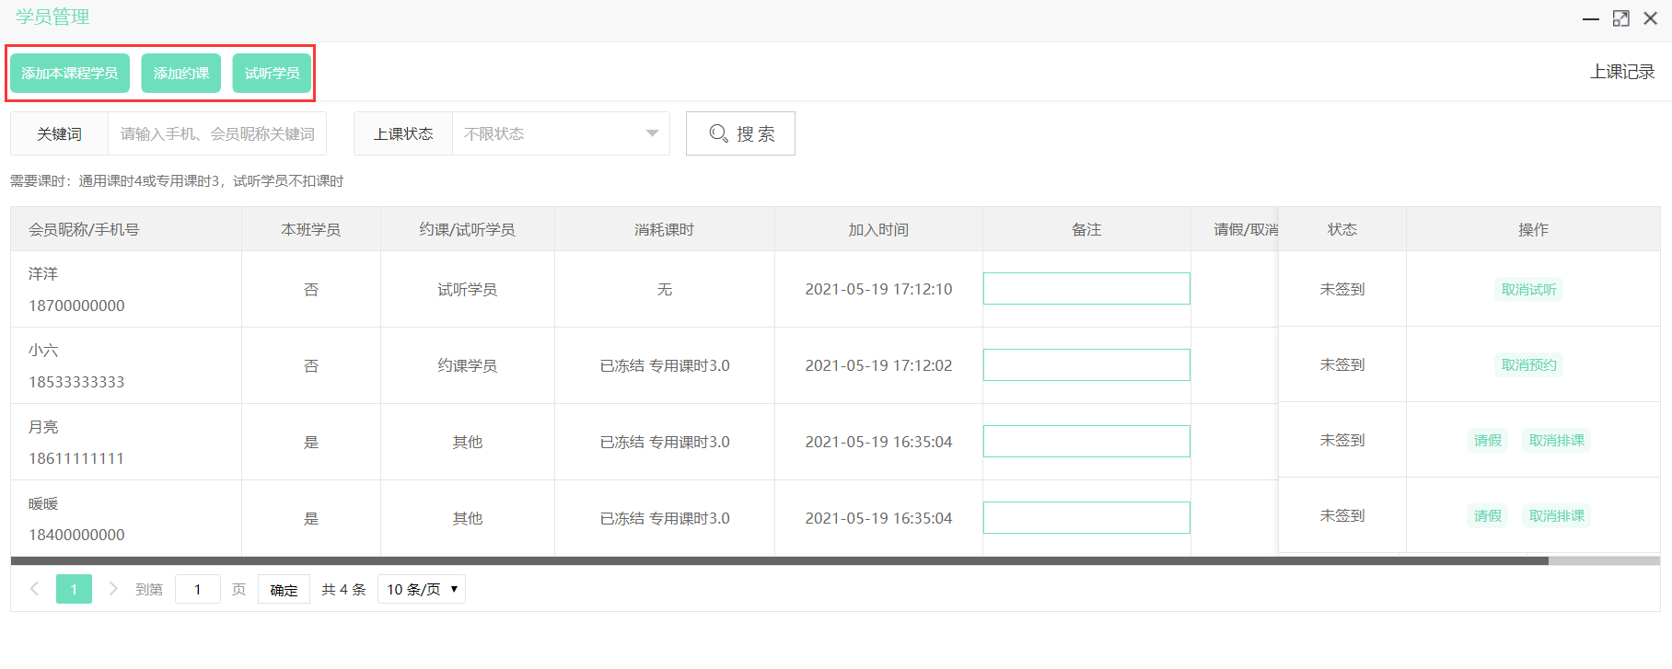The image size is (1672, 669).
Task: Click the 添加约课 button
Action: tap(181, 73)
